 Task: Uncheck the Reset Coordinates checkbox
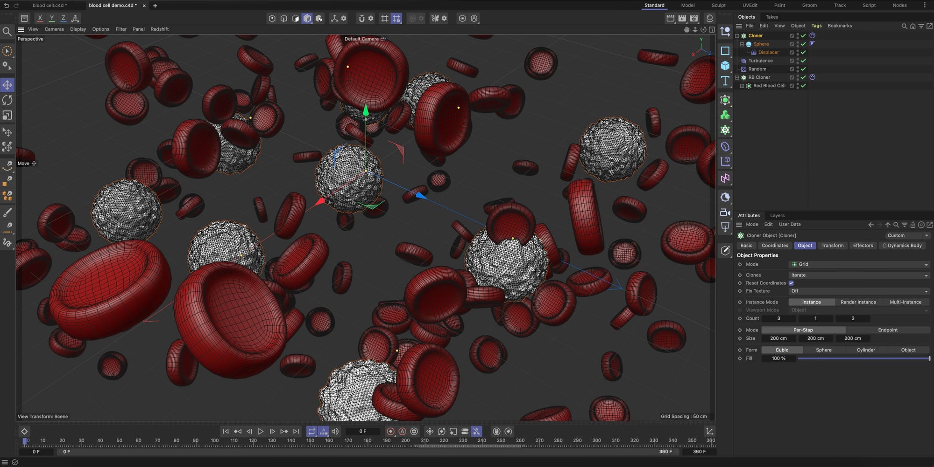click(791, 283)
